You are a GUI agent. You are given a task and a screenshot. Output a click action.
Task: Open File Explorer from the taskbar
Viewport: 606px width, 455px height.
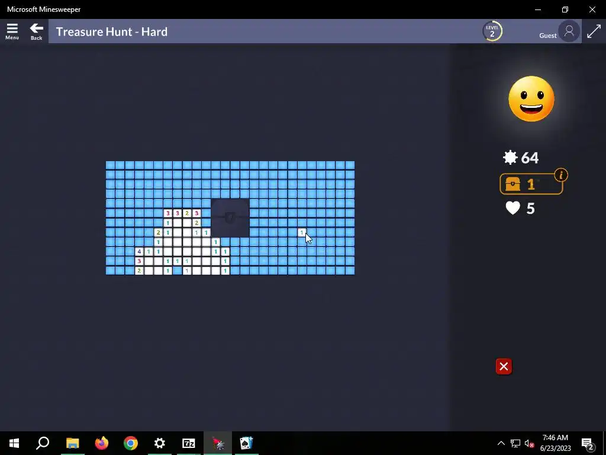(72, 443)
